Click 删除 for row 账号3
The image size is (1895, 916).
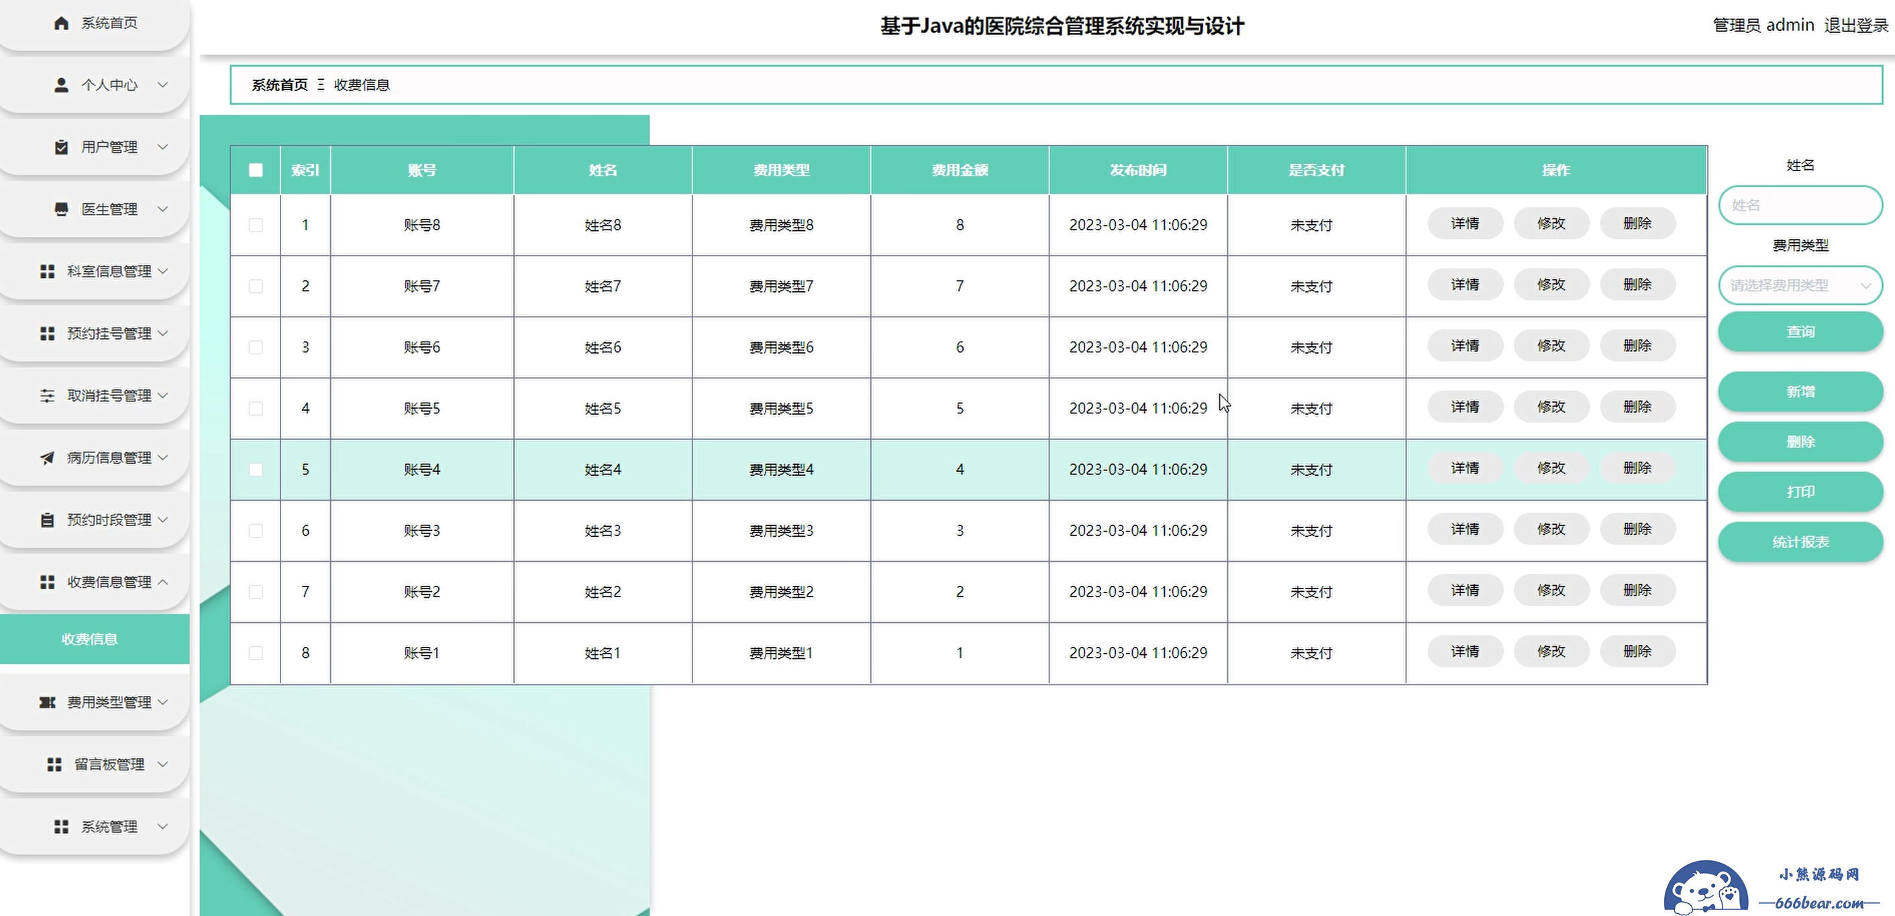point(1637,528)
